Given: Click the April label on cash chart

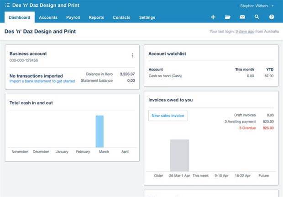Looking at the screenshot, I should [x=125, y=152].
